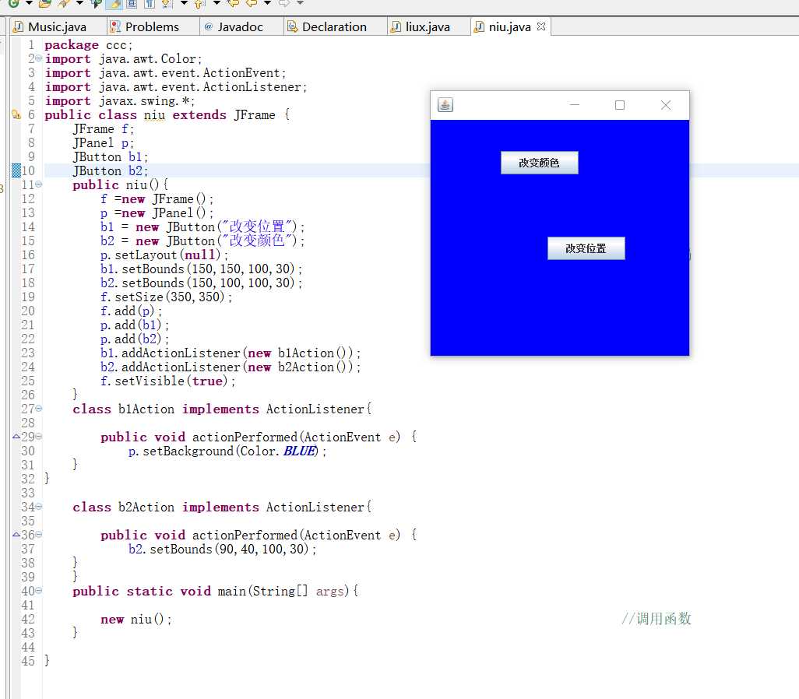Click the 改变颜色 button in the Java window

(x=539, y=163)
